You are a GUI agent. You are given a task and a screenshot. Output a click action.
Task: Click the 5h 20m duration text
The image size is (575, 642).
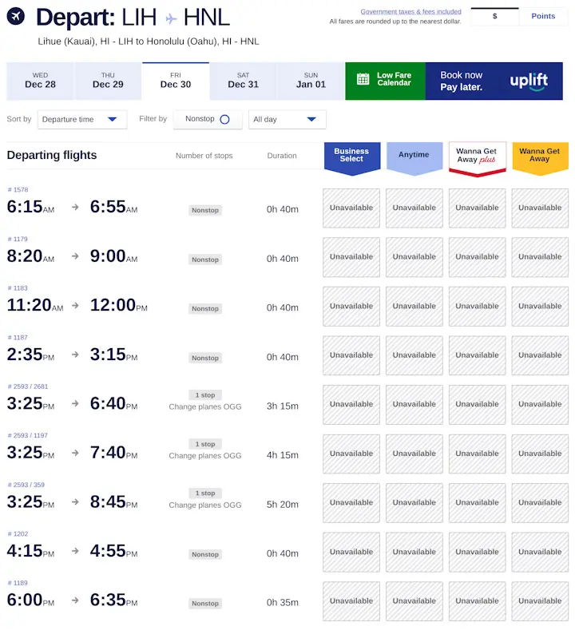point(283,504)
